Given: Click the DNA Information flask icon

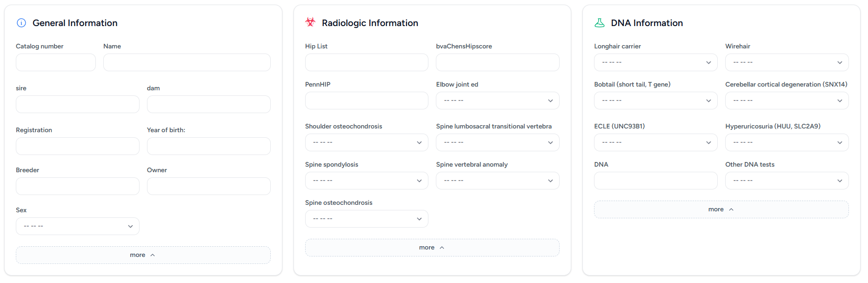Looking at the screenshot, I should [600, 23].
